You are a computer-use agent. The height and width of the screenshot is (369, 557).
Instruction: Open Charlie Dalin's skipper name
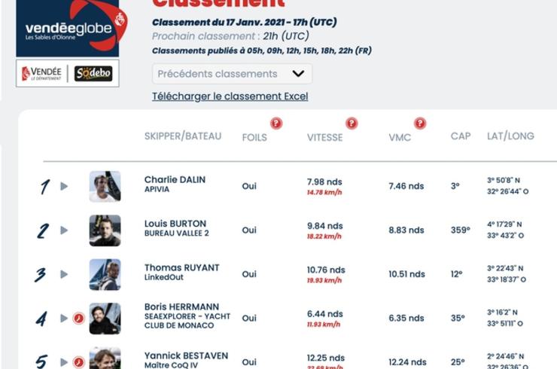tap(175, 179)
